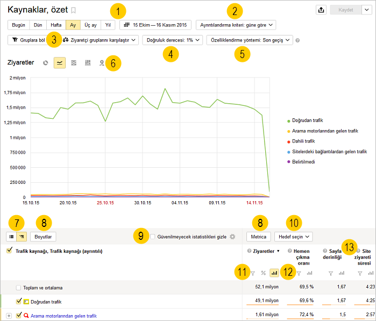The width and height of the screenshot is (376, 321).
Task: Open Ayrıntılandırma kriteri: güne göre dropdown
Action: [236, 25]
